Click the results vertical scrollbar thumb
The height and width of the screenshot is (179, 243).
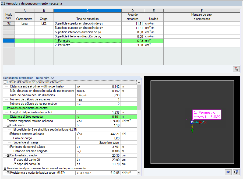coord(139,97)
